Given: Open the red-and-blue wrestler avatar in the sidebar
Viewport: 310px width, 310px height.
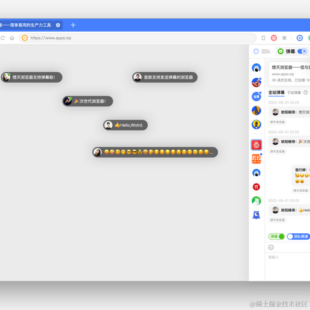Looking at the screenshot, I should coord(256,82).
